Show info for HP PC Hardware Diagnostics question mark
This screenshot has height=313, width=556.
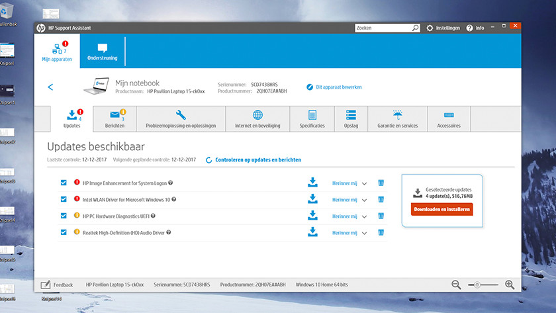tap(153, 216)
